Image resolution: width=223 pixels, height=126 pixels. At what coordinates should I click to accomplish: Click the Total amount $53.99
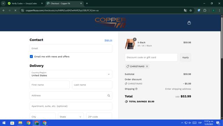(186, 96)
